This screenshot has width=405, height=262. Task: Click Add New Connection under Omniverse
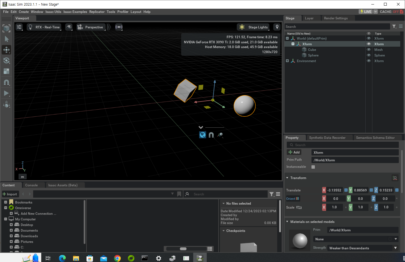pos(38,214)
